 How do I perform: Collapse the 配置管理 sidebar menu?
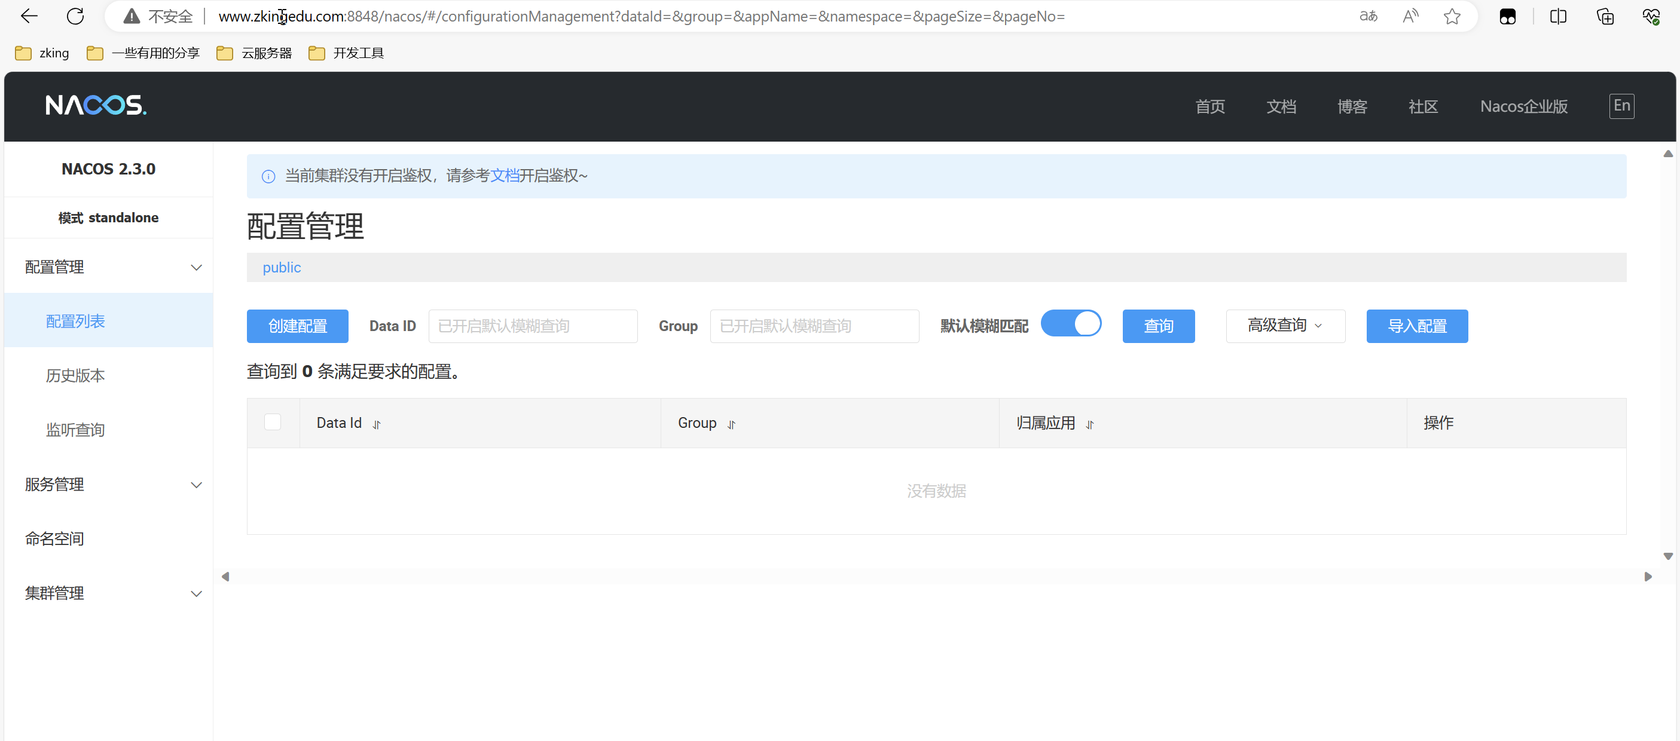click(x=108, y=267)
